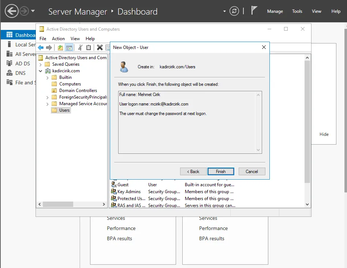Click the Protected Users group icon
The height and width of the screenshot is (268, 347).
pos(114,198)
